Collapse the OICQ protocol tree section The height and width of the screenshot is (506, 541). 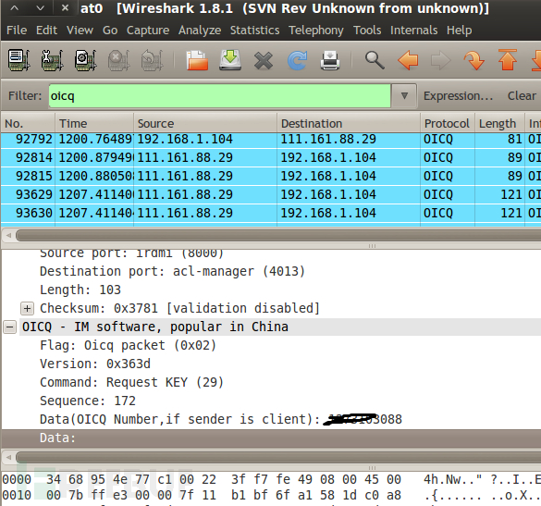coord(9,327)
